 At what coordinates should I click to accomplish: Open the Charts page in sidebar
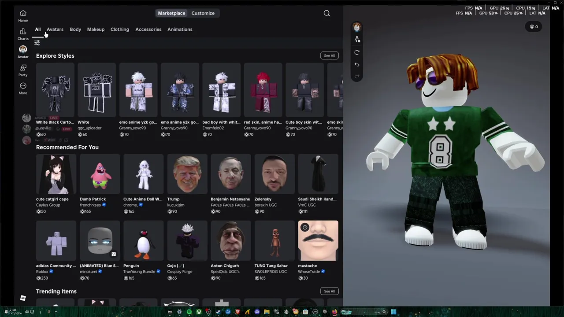point(23,34)
